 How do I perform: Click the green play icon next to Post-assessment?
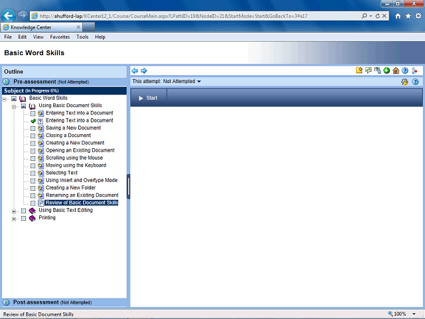[6, 302]
